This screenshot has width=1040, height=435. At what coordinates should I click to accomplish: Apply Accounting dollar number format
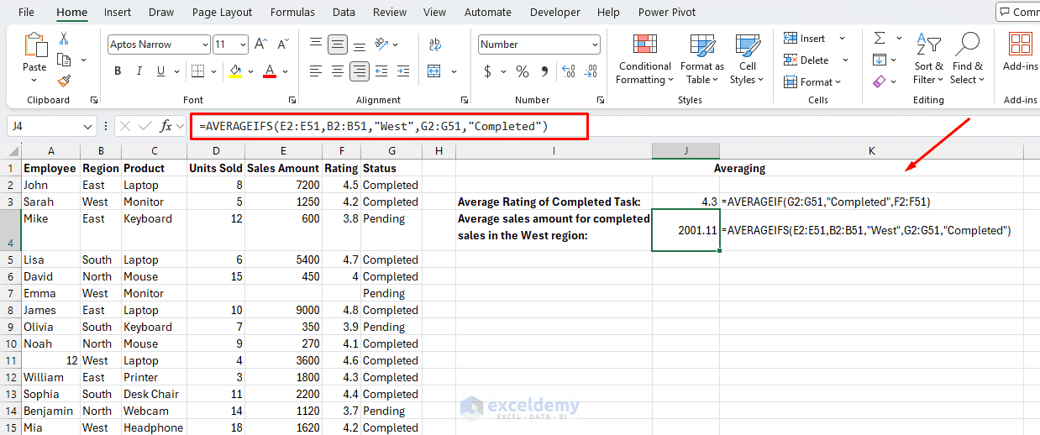(487, 71)
